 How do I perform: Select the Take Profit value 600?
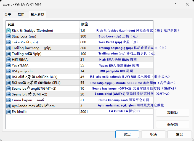pos(83,42)
